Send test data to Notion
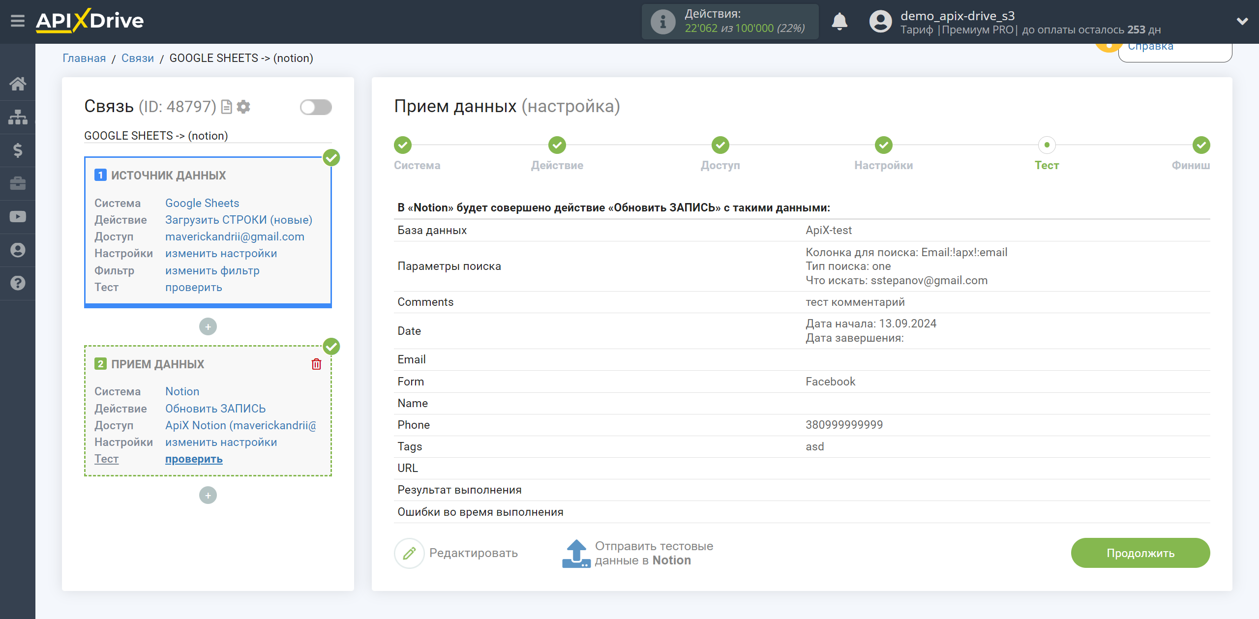The height and width of the screenshot is (619, 1259). click(x=638, y=553)
